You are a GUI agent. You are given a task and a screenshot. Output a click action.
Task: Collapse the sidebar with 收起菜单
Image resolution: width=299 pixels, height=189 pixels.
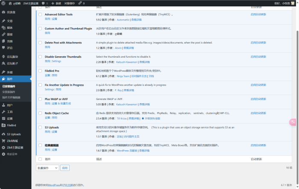coord(10,154)
